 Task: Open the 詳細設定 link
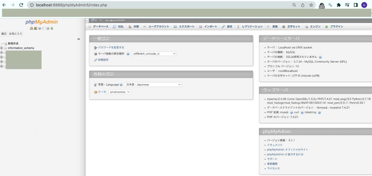tap(103, 60)
